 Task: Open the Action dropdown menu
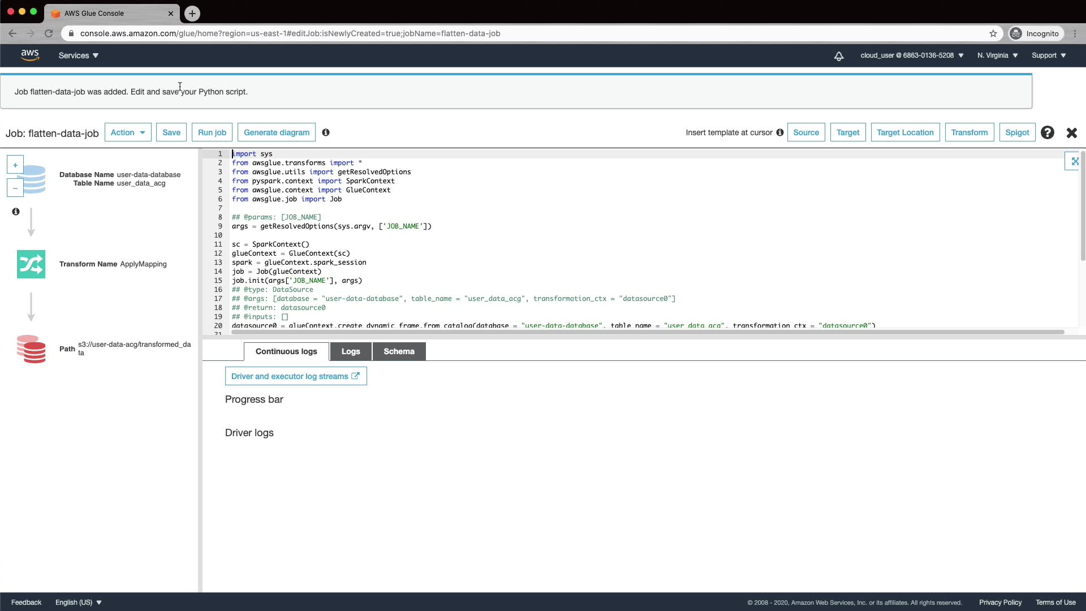click(x=128, y=132)
